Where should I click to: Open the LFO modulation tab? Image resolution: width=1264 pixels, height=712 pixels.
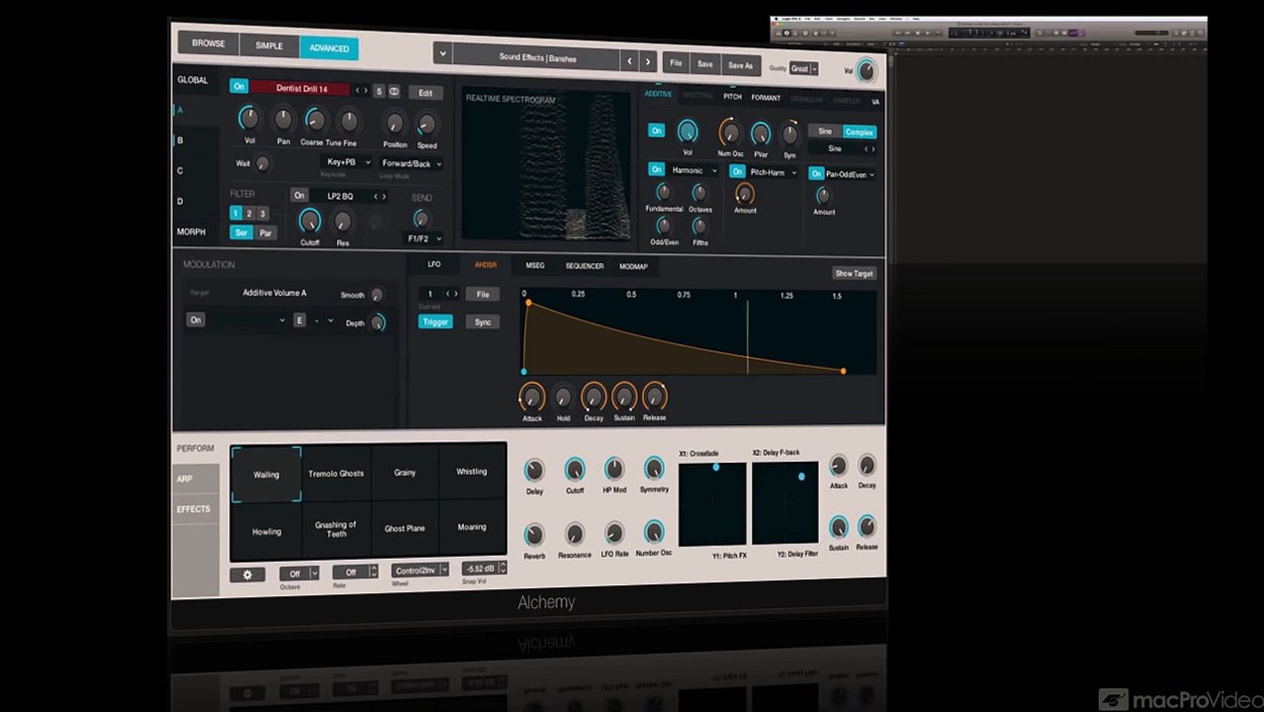click(x=434, y=264)
